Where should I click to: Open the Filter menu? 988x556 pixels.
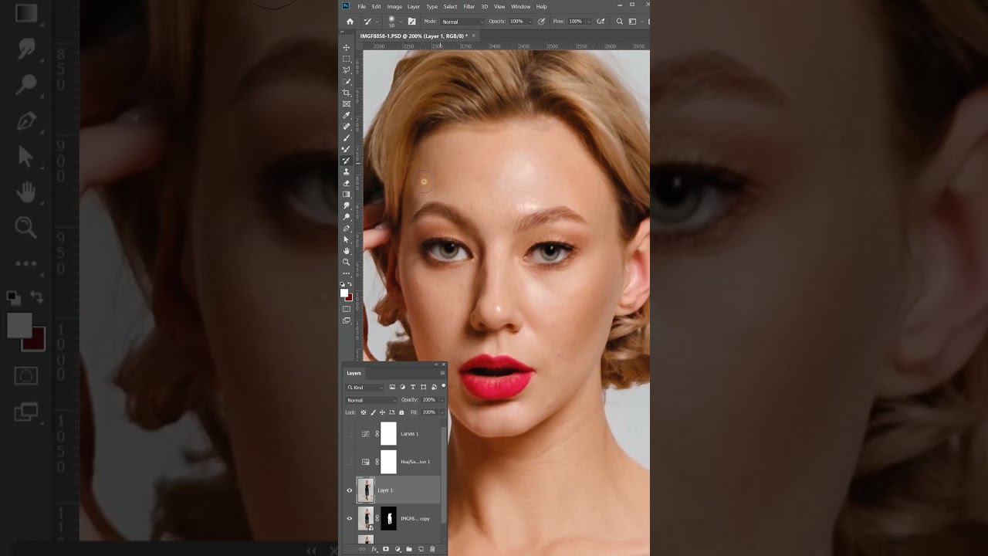click(469, 7)
